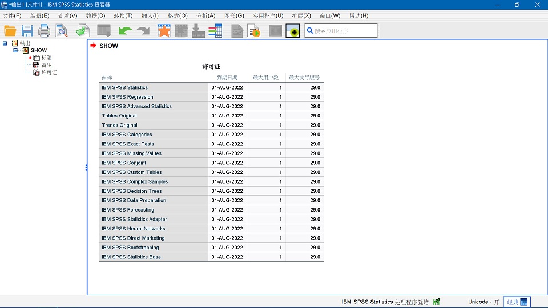
Task: Click the colored-lines Variables icon
Action: point(215,31)
